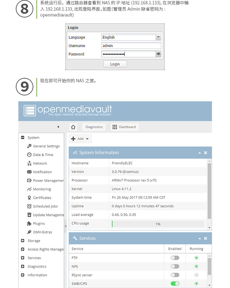The image size is (230, 288).
Task: Open Date & Time clock icon
Action: coord(29,155)
